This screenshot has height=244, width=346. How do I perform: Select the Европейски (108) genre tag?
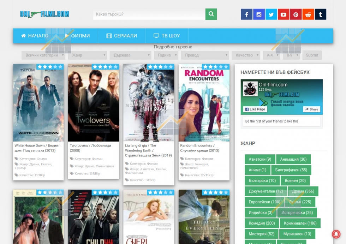pos(264,202)
